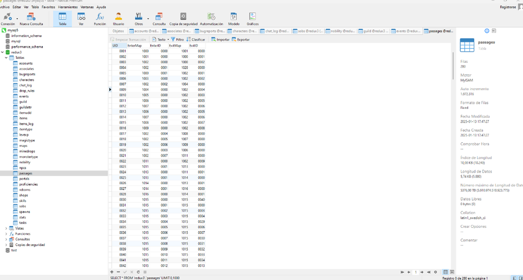Toggle the Filtro filter button
Image resolution: width=523 pixels, height=280 pixels.
tap(177, 39)
